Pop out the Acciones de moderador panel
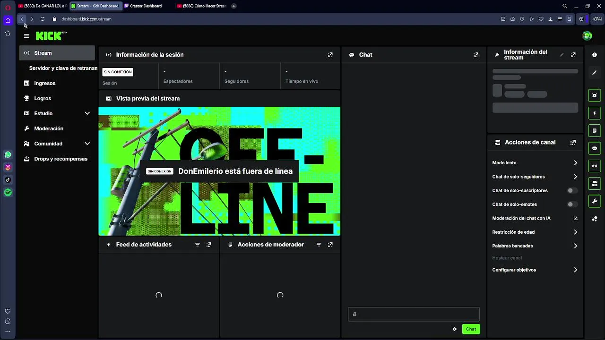The height and width of the screenshot is (340, 605). click(330, 245)
